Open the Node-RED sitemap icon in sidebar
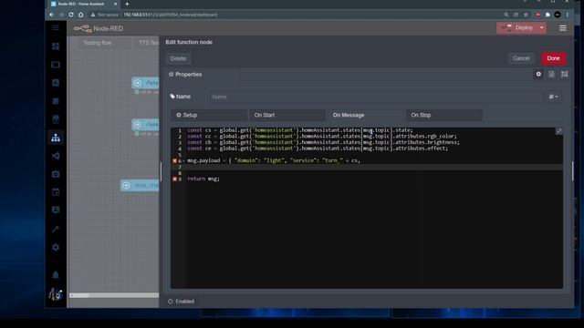The width and height of the screenshot is (584, 328). click(56, 138)
